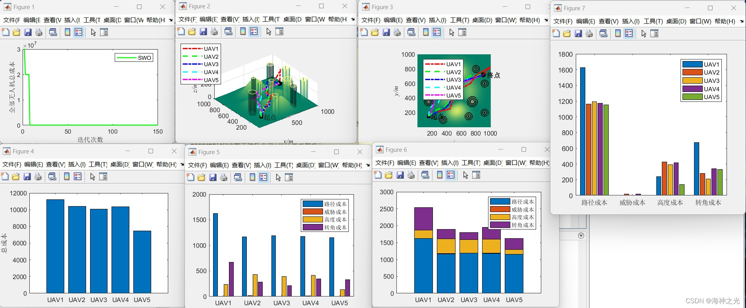Print figure icon in Figure 1 toolbar
This screenshot has width=746, height=308.
(39, 32)
